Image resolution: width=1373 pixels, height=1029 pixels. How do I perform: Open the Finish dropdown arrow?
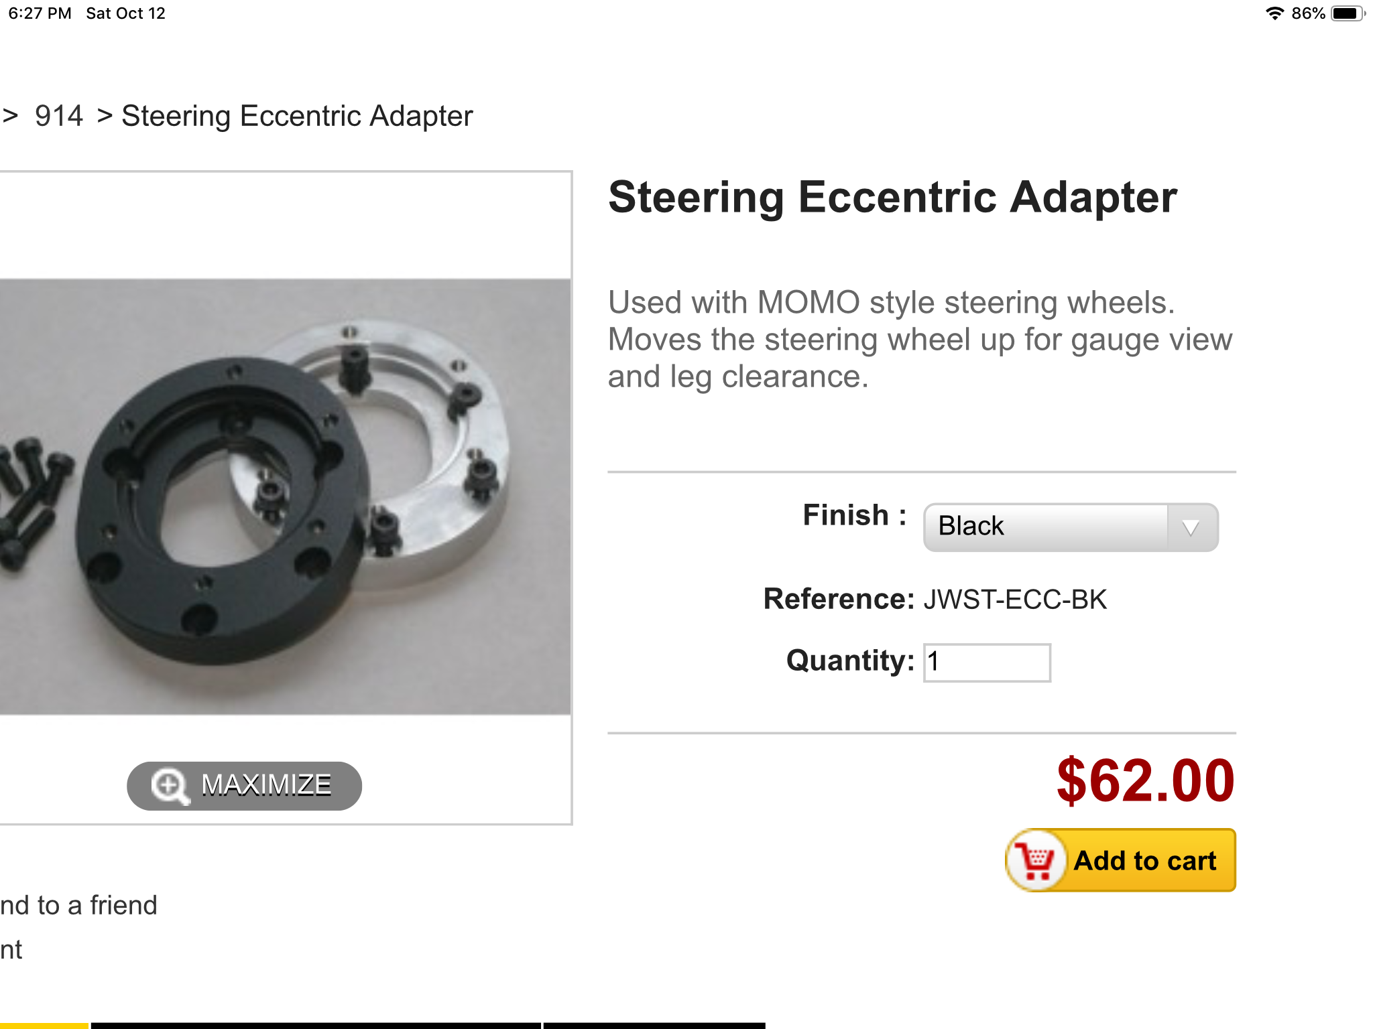1192,528
